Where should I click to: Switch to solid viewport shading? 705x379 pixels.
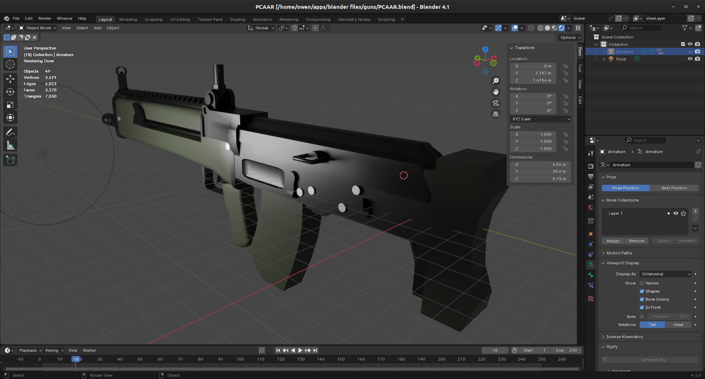(547, 28)
